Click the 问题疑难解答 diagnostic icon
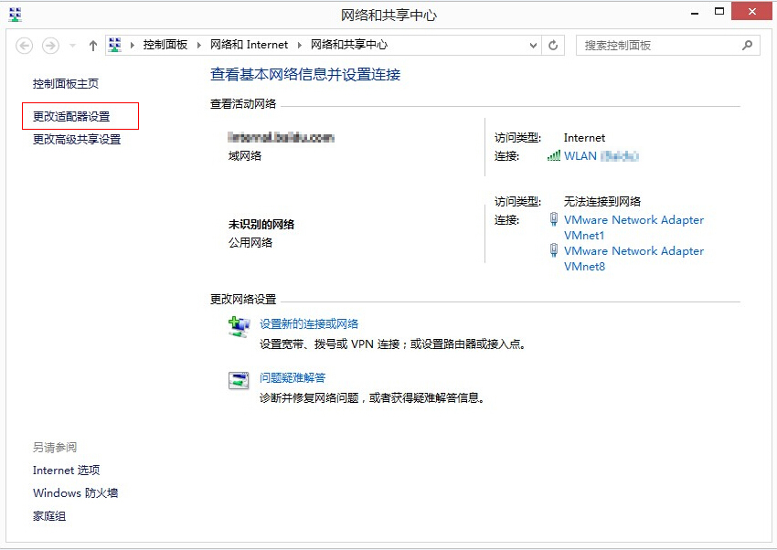The image size is (777, 550). pyautogui.click(x=239, y=380)
